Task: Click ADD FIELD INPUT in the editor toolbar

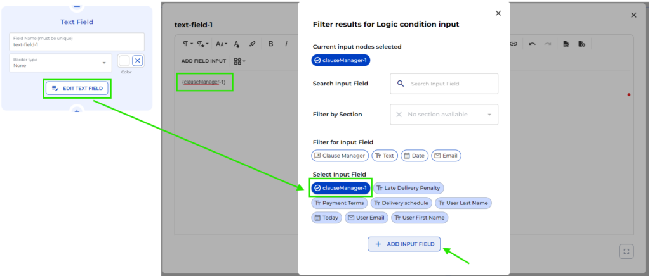Action: click(204, 61)
